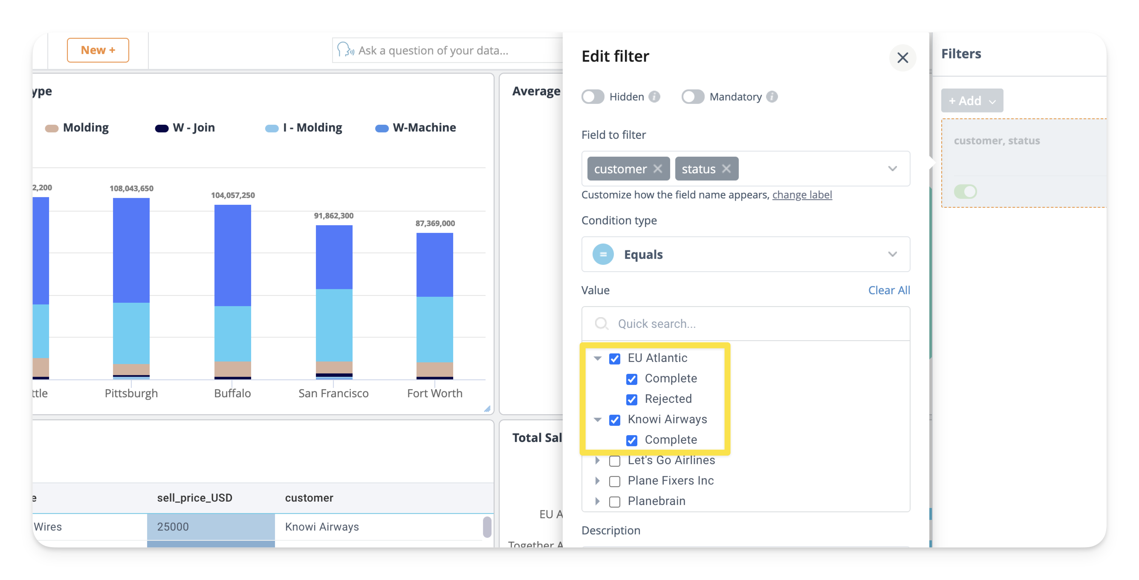Viewport: 1139px width, 580px height.
Task: Click the Mandatory info icon
Action: point(772,97)
